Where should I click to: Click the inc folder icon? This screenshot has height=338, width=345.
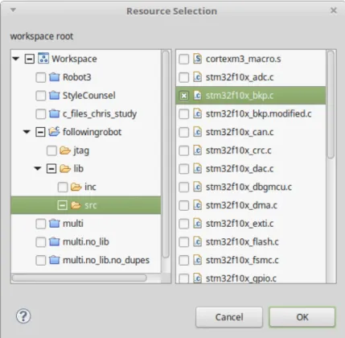76,187
